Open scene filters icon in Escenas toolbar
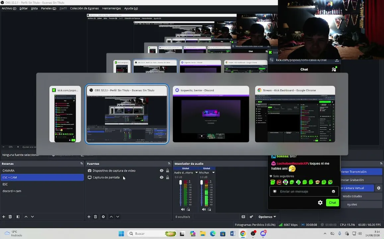The image size is (384, 239). [x=18, y=217]
